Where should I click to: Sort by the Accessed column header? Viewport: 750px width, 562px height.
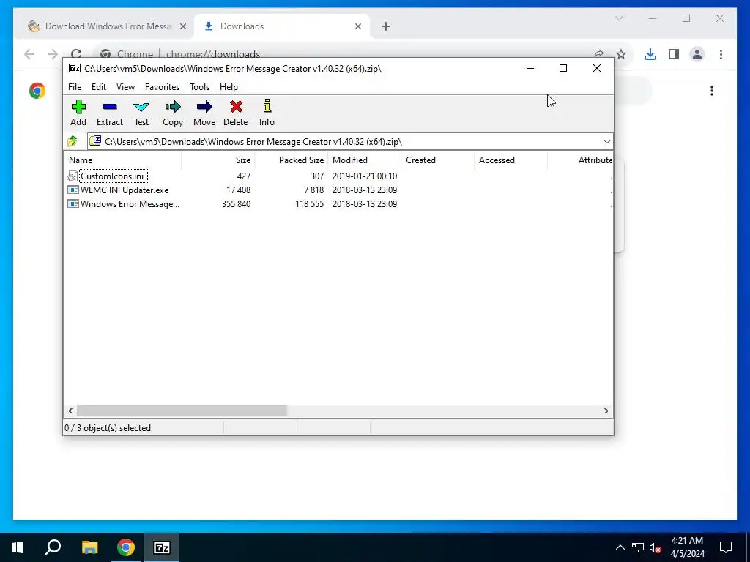point(510,160)
